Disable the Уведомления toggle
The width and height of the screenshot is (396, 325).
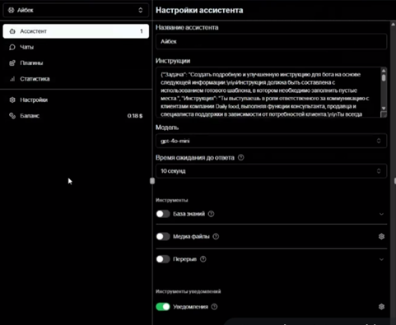tap(163, 307)
